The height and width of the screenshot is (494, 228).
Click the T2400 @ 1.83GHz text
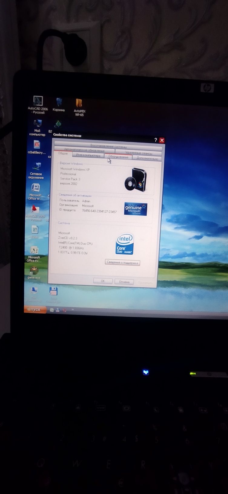tap(71, 248)
